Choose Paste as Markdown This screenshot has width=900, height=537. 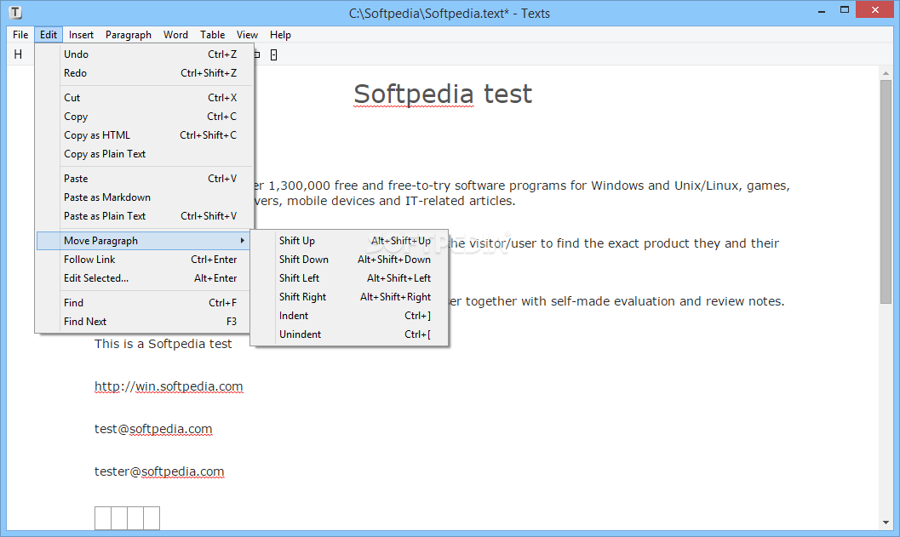pos(144,197)
